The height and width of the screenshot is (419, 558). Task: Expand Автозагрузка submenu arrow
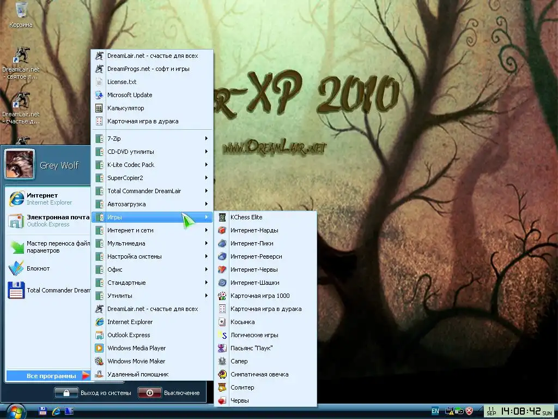coord(207,204)
